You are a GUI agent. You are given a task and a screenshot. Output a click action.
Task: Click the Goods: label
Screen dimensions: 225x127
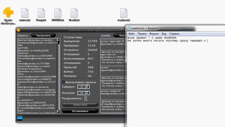point(106,35)
